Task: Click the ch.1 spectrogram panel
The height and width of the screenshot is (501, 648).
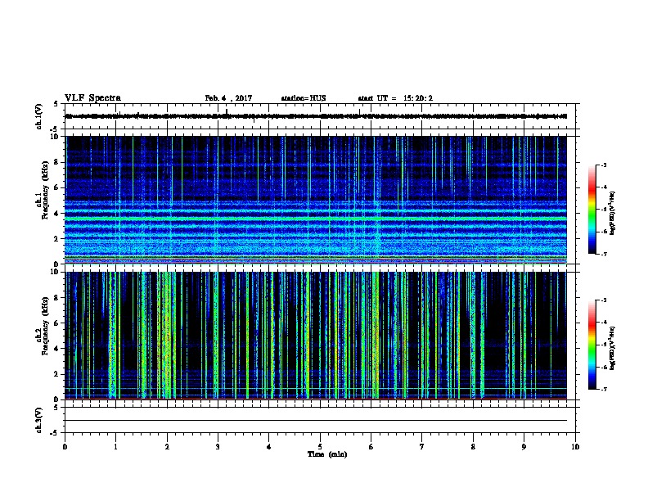Action: coord(316,200)
